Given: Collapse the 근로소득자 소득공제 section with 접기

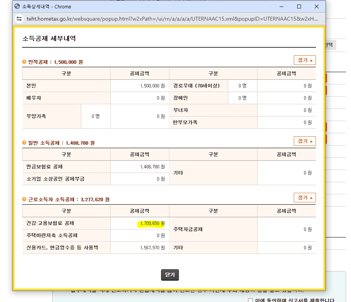Looking at the screenshot, I should pyautogui.click(x=304, y=198).
